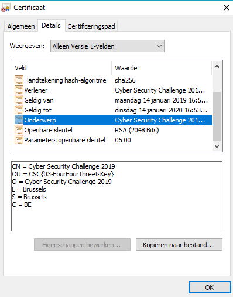This screenshot has height=297, width=233.
Task: Select the Details tab
Action: point(52,25)
